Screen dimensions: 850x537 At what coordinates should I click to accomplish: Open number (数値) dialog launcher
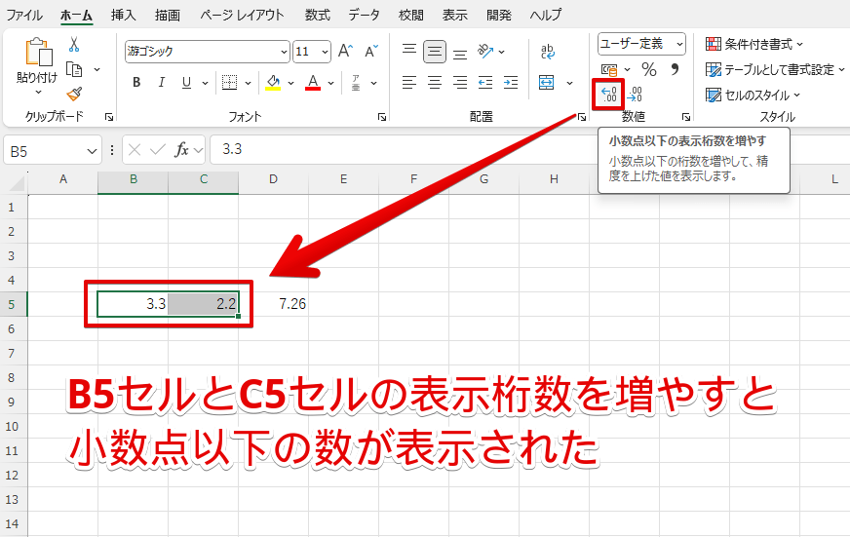click(685, 117)
